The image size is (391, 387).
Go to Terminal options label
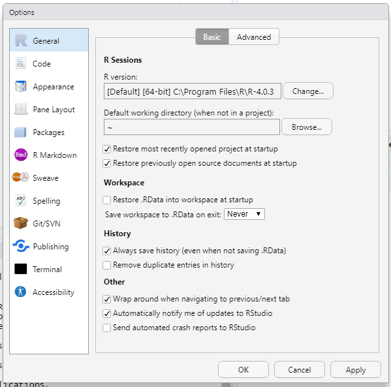[x=48, y=270]
